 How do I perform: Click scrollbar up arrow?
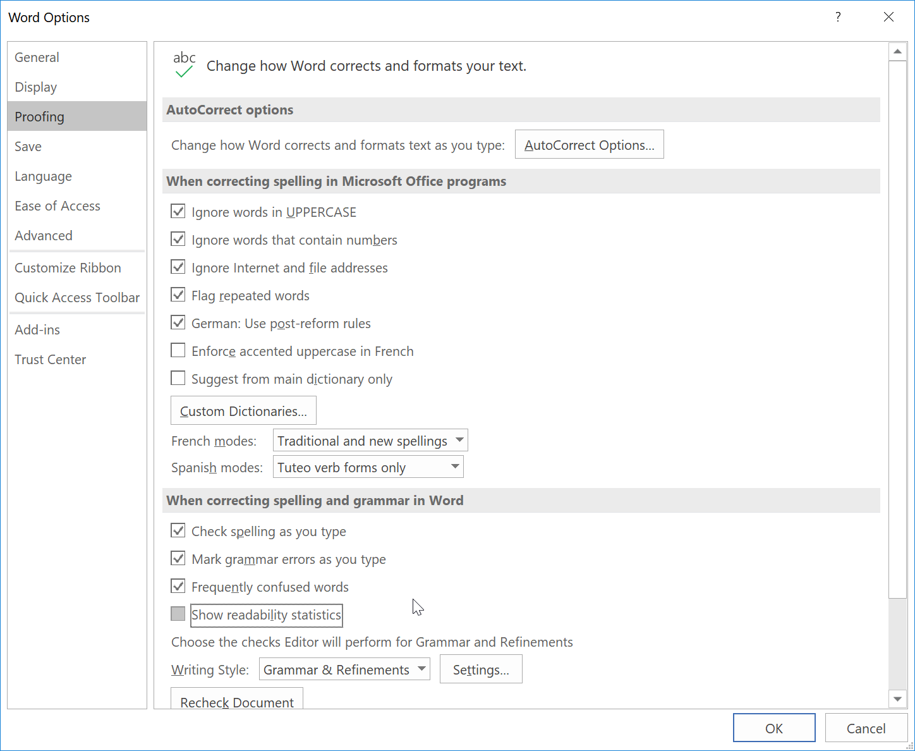[x=897, y=51]
